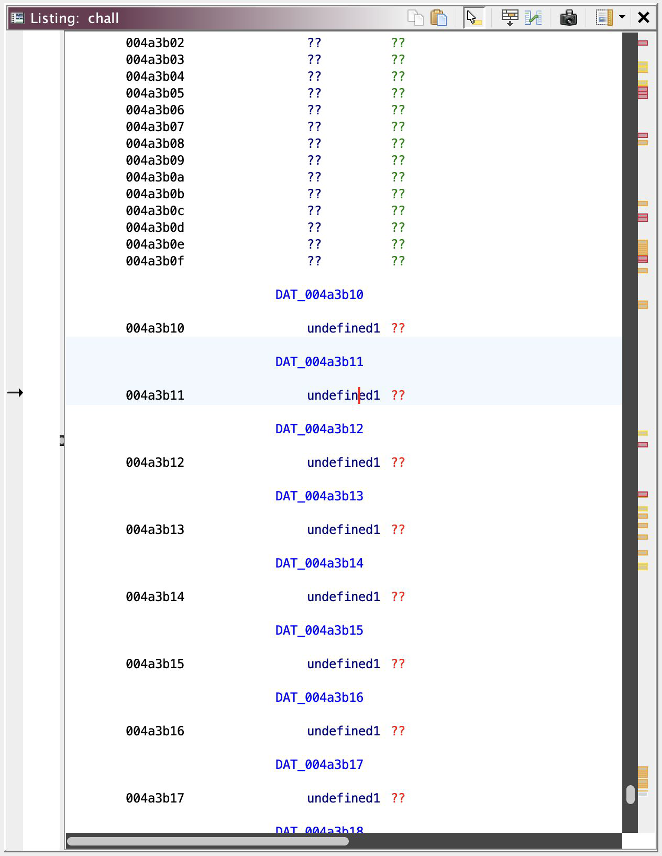Screen dimensions: 662x856
Task: Click the Listing window icon in title bar
Action: [x=18, y=18]
